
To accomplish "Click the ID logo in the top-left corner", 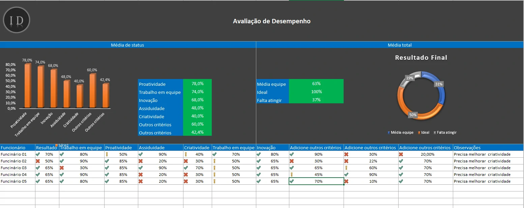I will click(16, 20).
